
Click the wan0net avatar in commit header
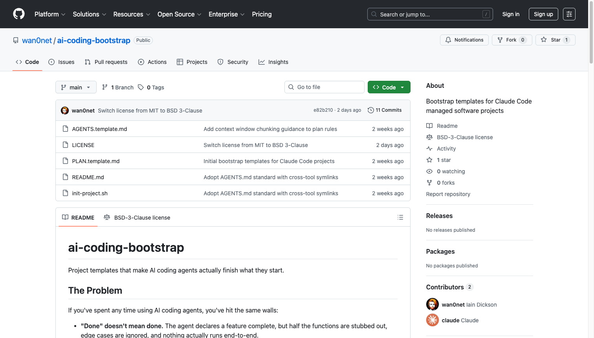pyautogui.click(x=64, y=110)
